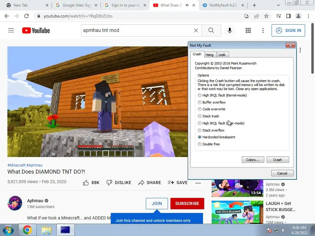The height and width of the screenshot is (236, 315).
Task: Click Chrome icon in taskbar
Action: point(27,230)
